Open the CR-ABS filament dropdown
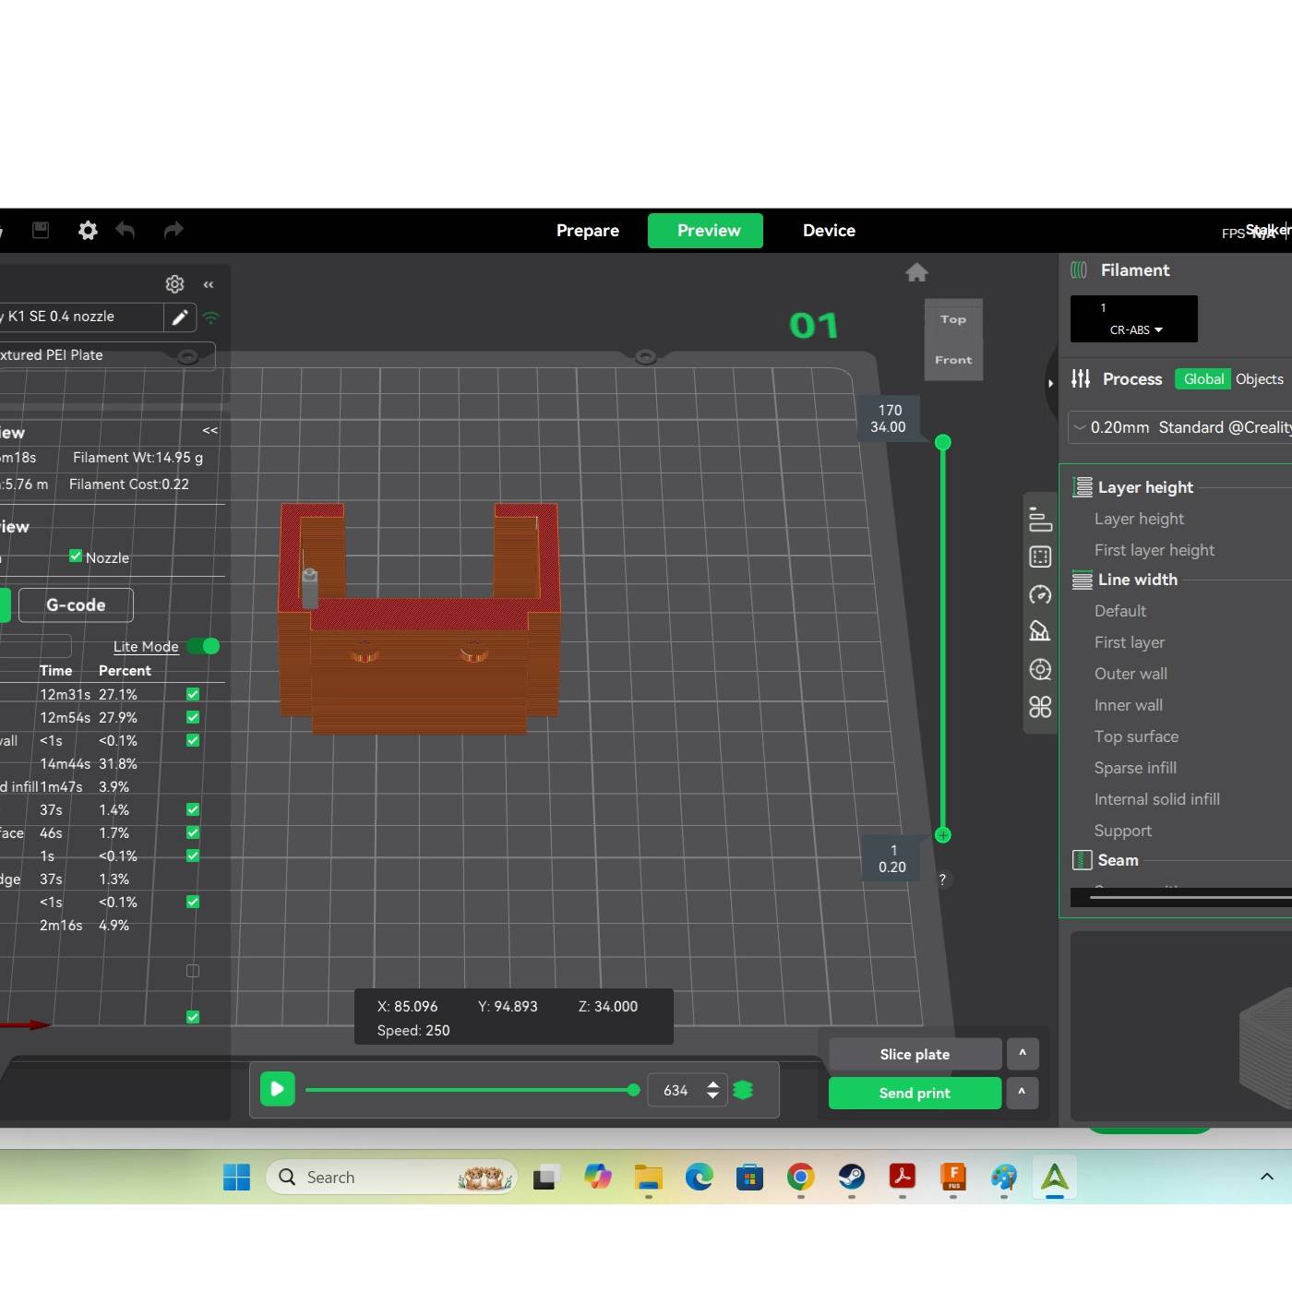 point(1135,329)
